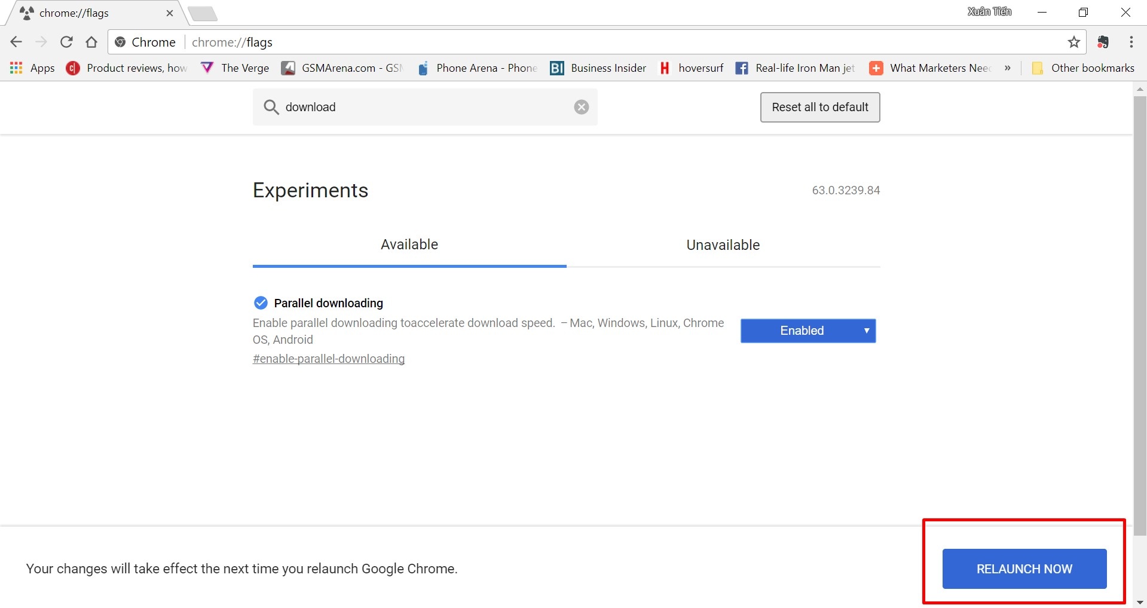Click the search magnifier icon in the flags search field
The image size is (1147, 608).
coord(272,107)
